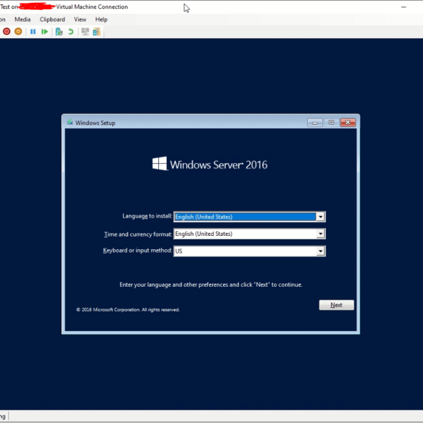This screenshot has height=423, width=423.
Task: Open the Clipboard menu
Action: click(52, 20)
